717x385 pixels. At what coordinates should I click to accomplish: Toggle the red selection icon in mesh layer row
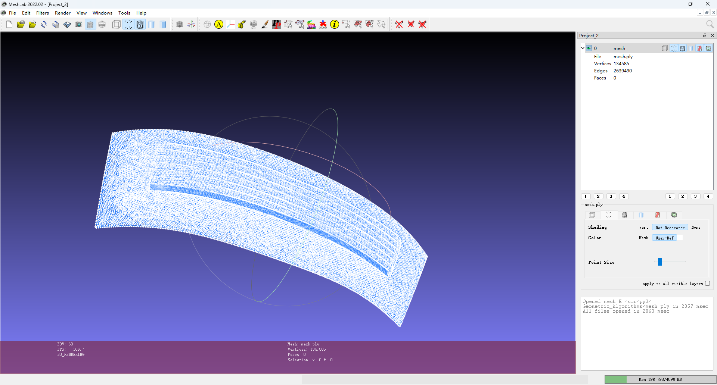tap(699, 48)
